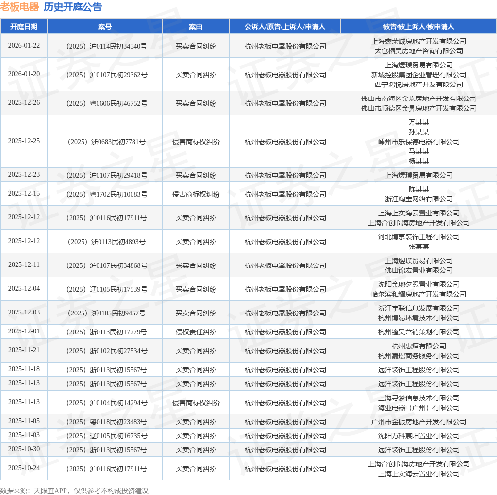Click defendant 万某某
Viewport: 497px width, 495px height.
(419, 122)
